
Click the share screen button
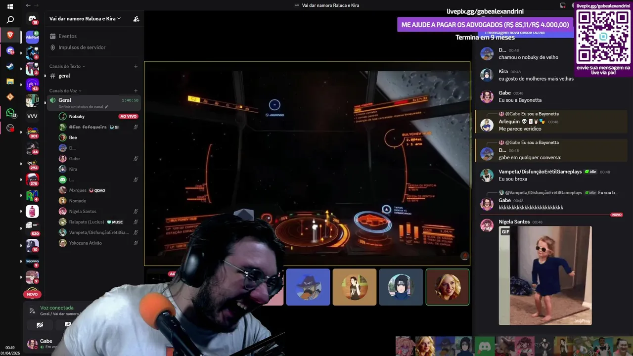point(68,325)
